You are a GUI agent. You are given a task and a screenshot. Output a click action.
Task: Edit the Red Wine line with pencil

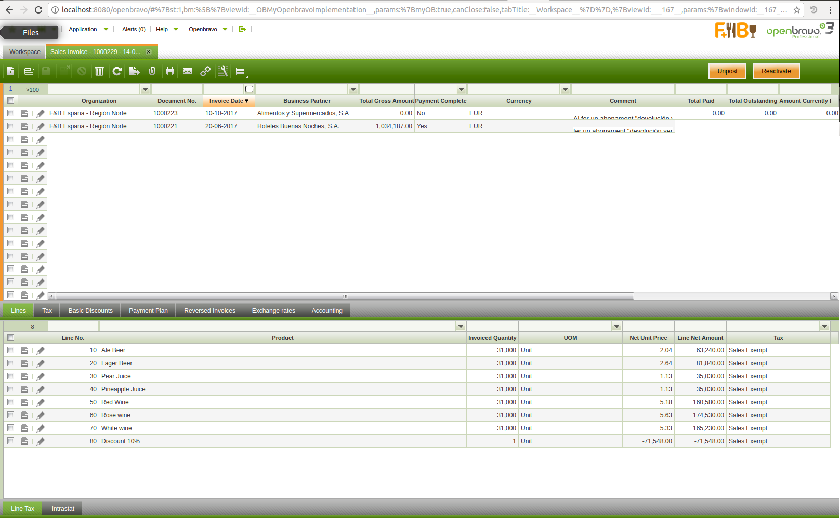pyautogui.click(x=41, y=402)
